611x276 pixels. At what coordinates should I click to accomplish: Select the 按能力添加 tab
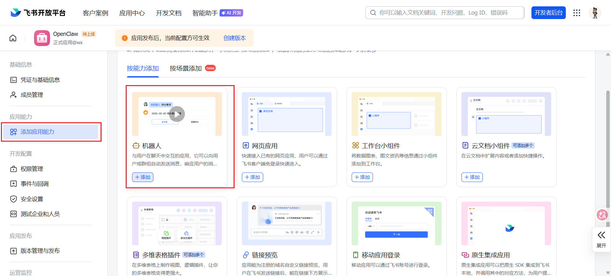point(143,69)
